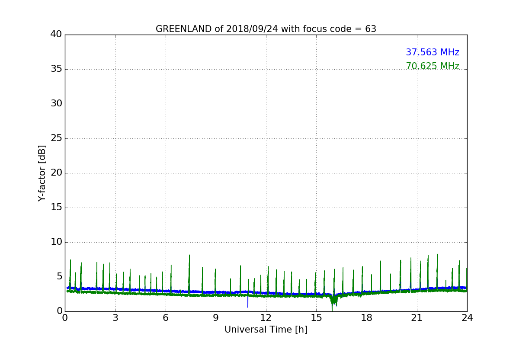Select the blue 37.563 MHz legend label
The width and height of the screenshot is (519, 346).
click(432, 52)
